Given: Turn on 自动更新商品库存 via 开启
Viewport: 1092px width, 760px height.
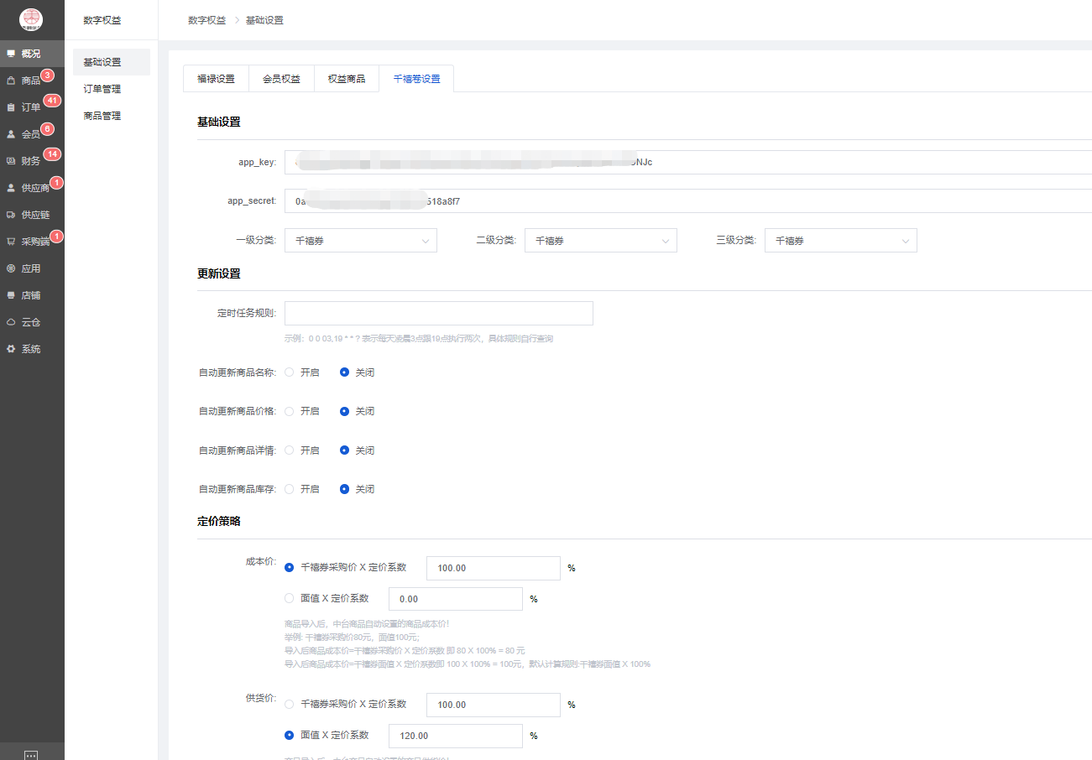Looking at the screenshot, I should (x=290, y=489).
